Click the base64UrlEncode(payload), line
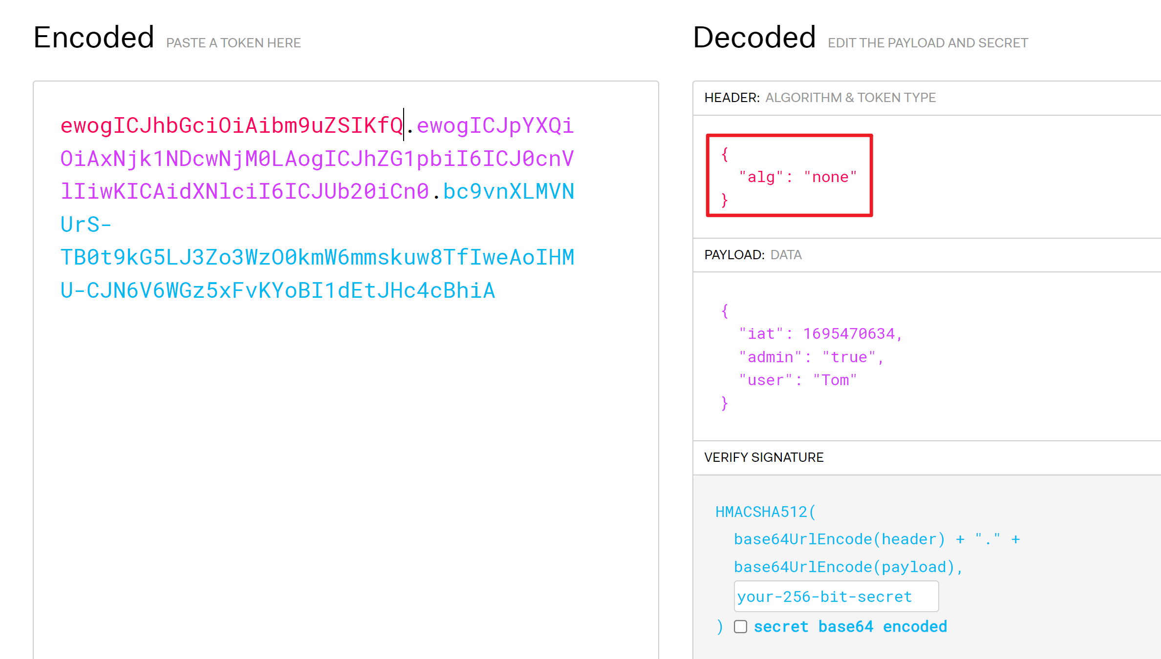The height and width of the screenshot is (659, 1161). click(x=849, y=567)
